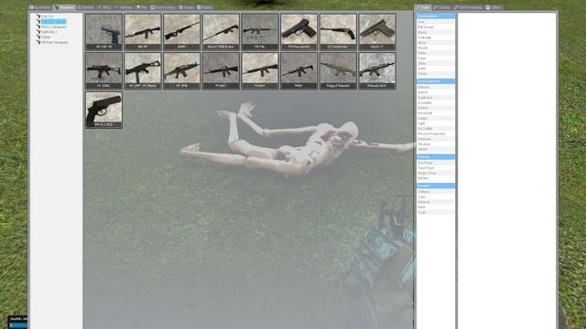Collapse the Constraints tool header
Screen dimensions: 586x329
coord(436,16)
